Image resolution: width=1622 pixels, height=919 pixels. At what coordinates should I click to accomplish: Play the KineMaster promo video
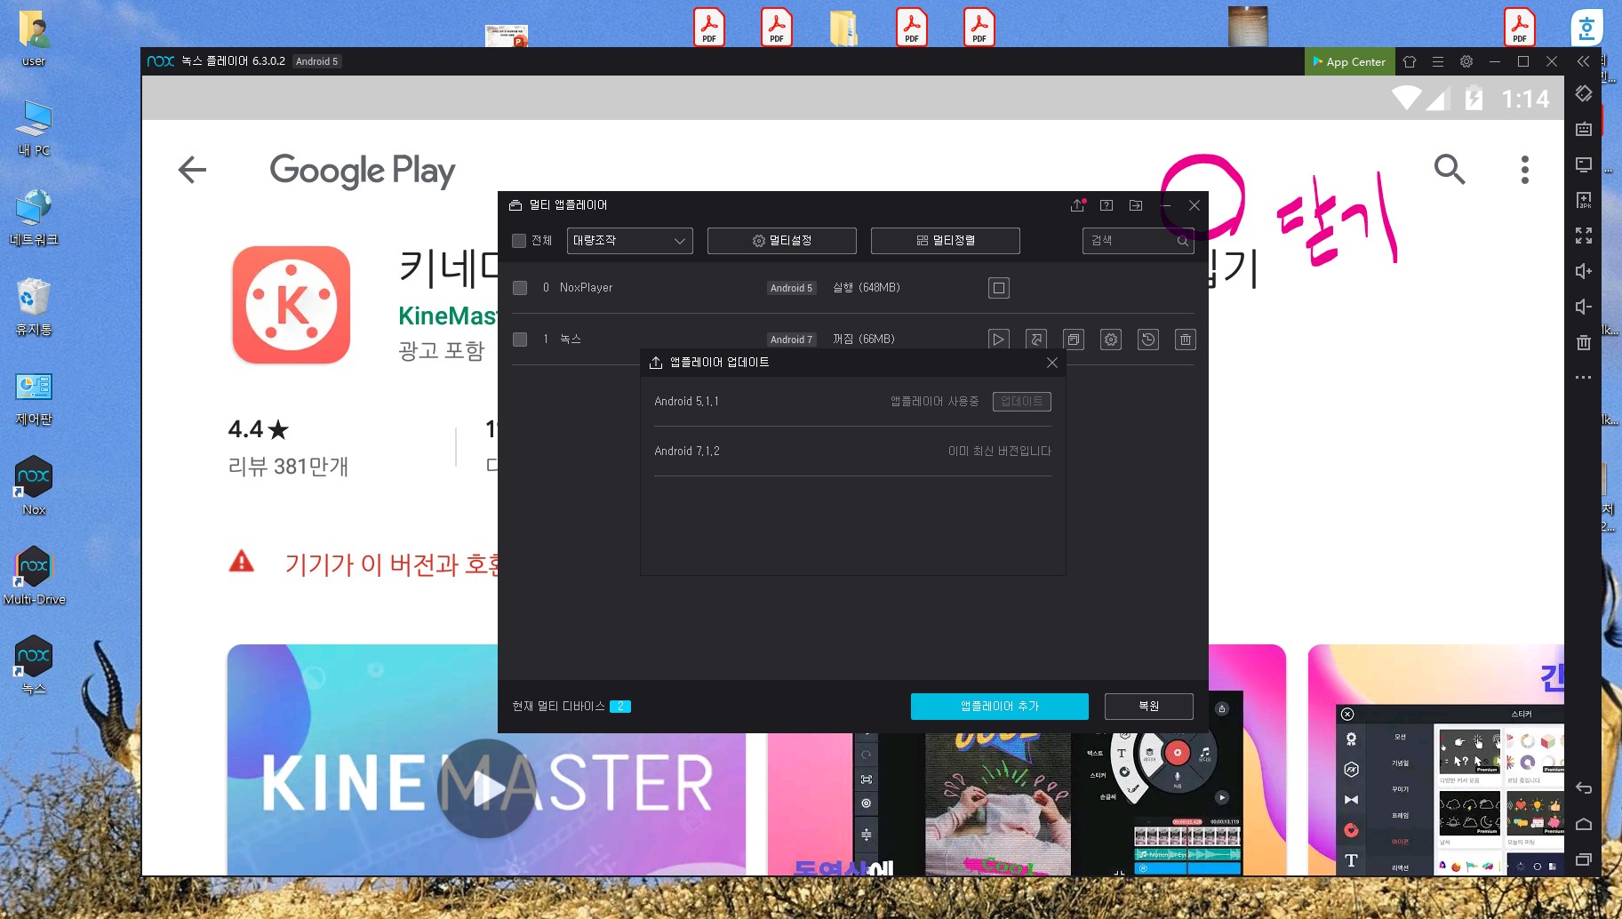[x=486, y=787]
